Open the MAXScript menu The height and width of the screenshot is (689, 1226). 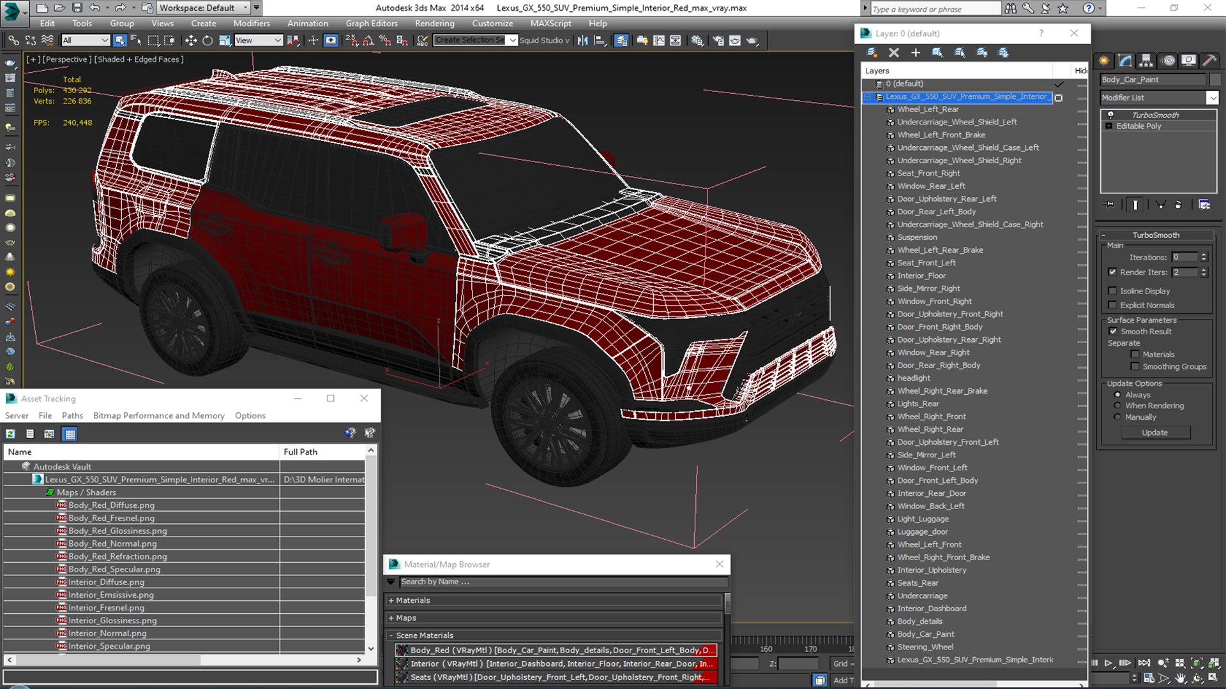tap(551, 24)
